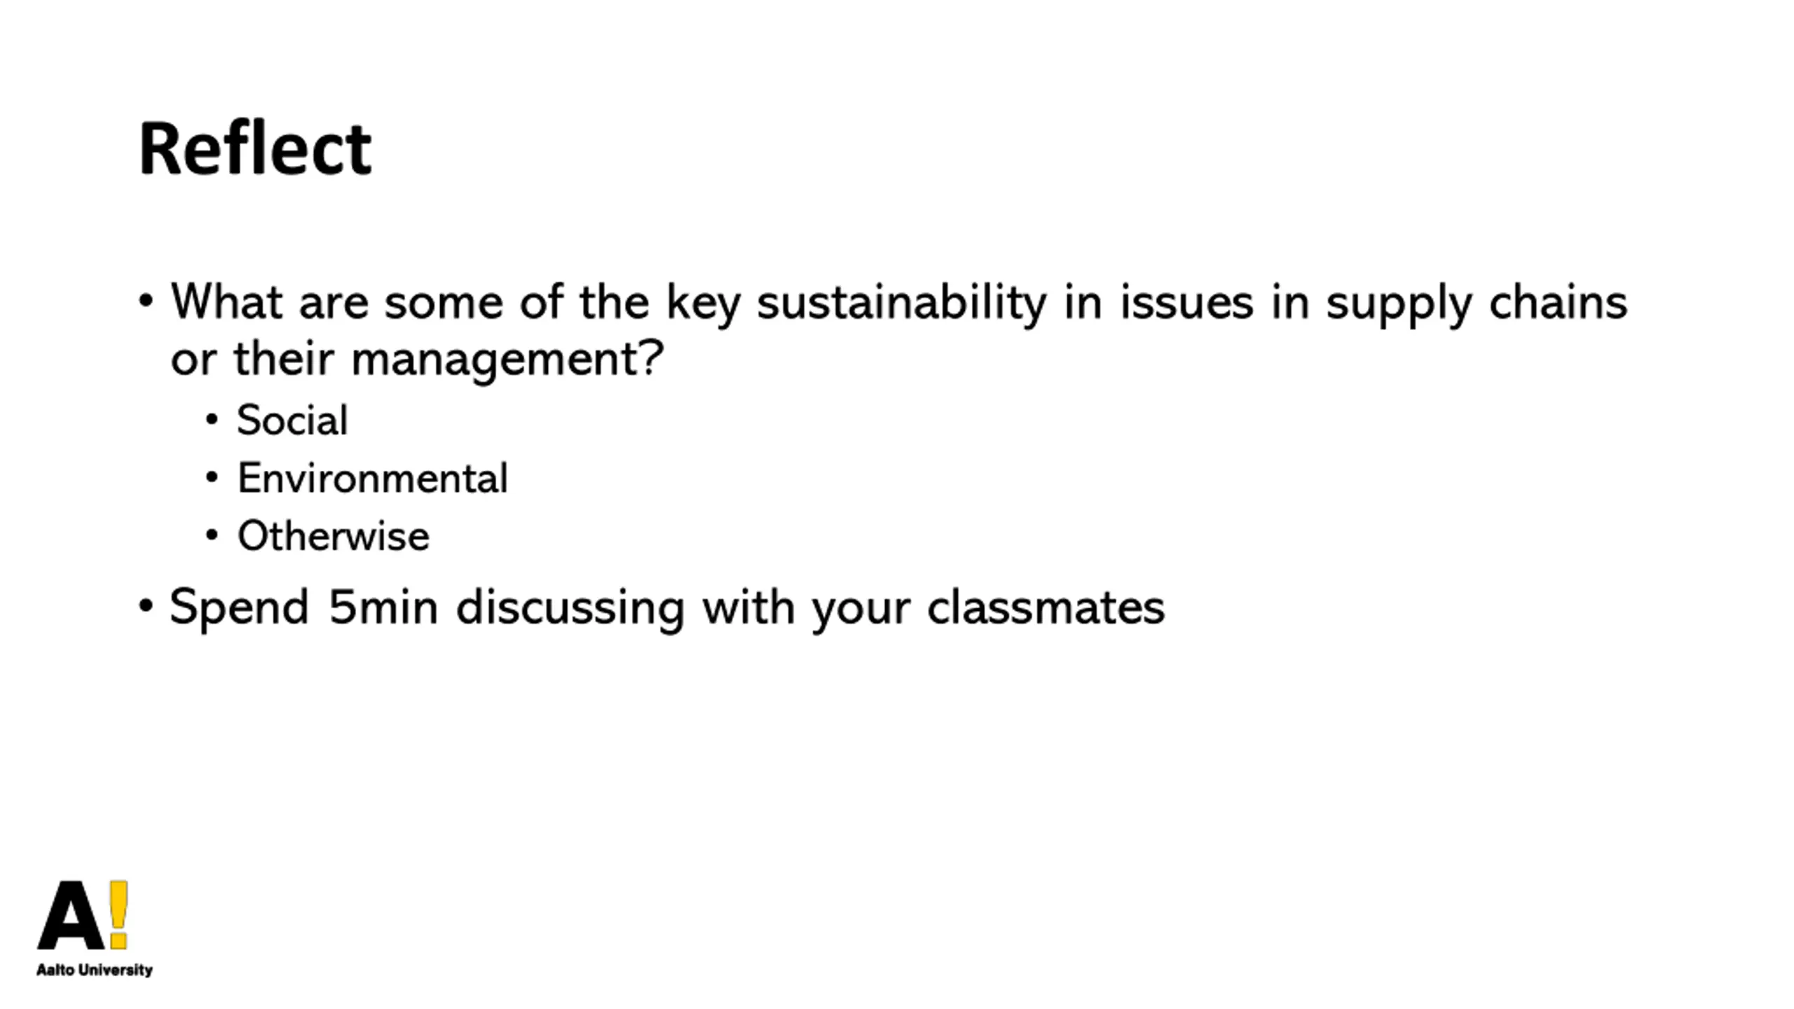Click the word 'What' starting first bullet
This screenshot has width=1794, height=1009.
(x=227, y=301)
